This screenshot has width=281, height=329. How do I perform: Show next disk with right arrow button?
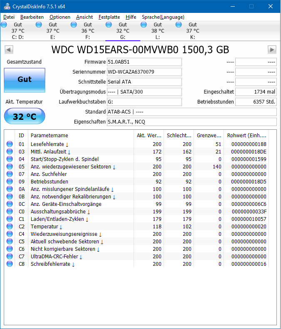(x=272, y=50)
